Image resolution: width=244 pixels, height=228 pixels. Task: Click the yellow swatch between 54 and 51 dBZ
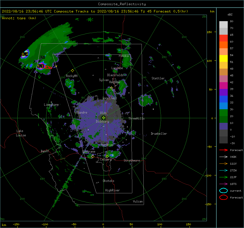pos(223,59)
